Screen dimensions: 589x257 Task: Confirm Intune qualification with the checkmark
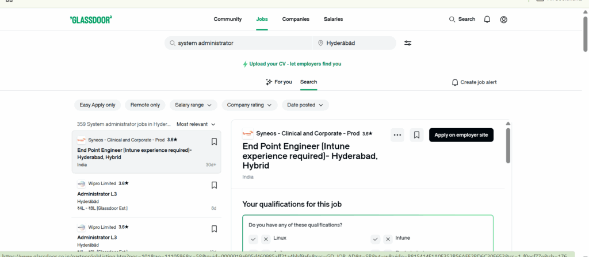pos(375,239)
